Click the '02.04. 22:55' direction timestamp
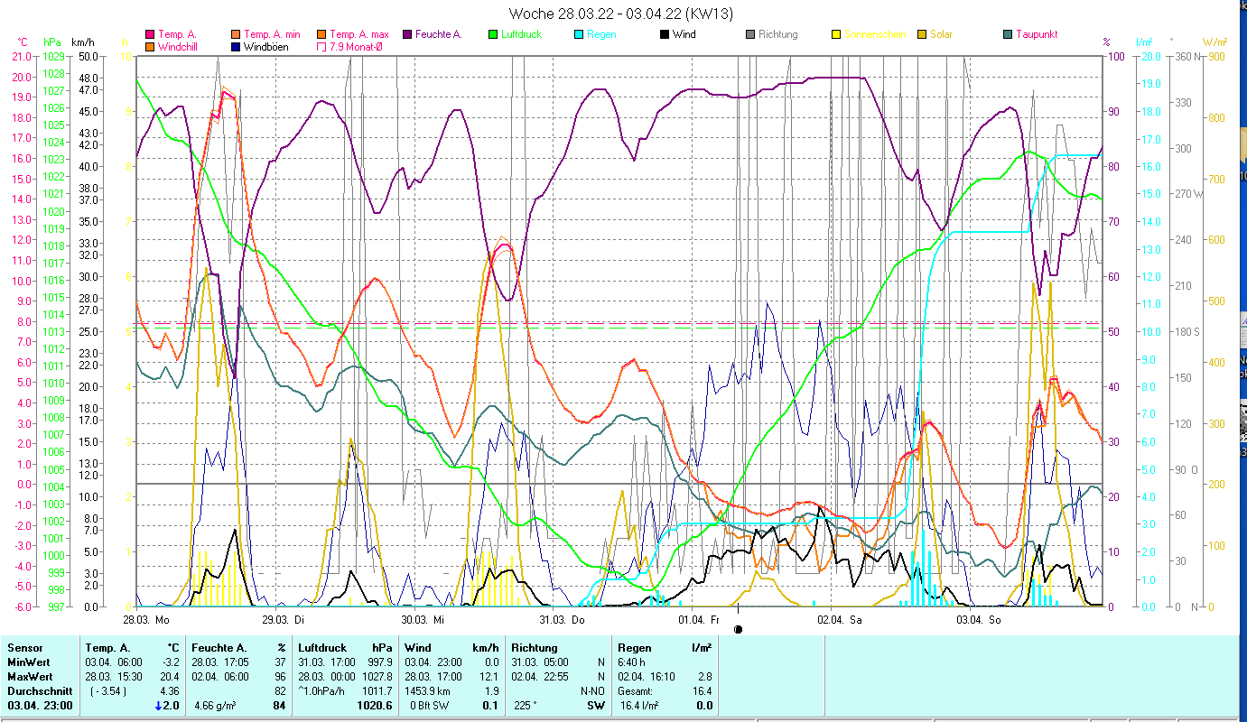This screenshot has height=722, width=1247. (x=541, y=676)
